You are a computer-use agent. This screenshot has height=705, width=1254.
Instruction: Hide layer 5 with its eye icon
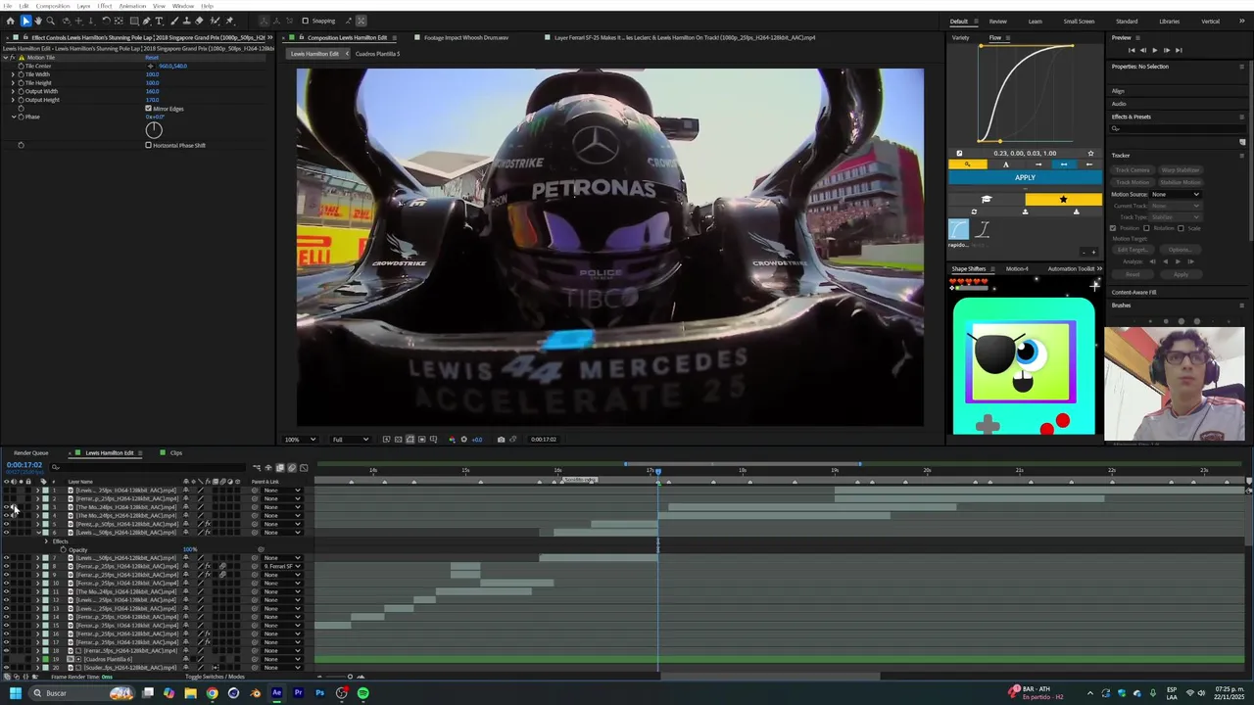(x=6, y=524)
